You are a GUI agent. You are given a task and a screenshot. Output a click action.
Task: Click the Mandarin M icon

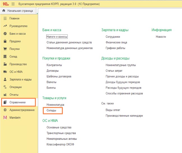point(5,117)
